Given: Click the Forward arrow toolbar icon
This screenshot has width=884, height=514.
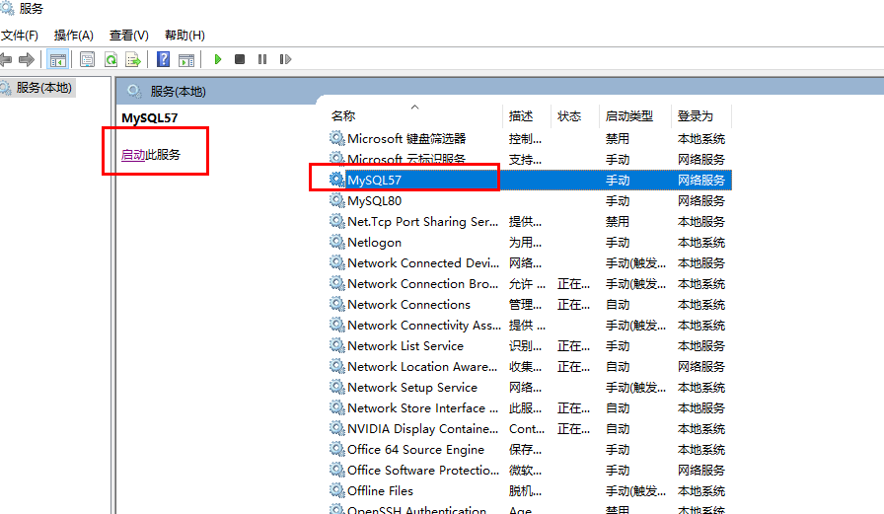Looking at the screenshot, I should (26, 59).
